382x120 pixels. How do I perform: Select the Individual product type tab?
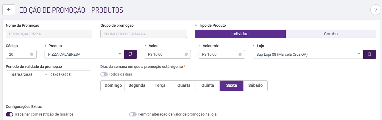(240, 34)
